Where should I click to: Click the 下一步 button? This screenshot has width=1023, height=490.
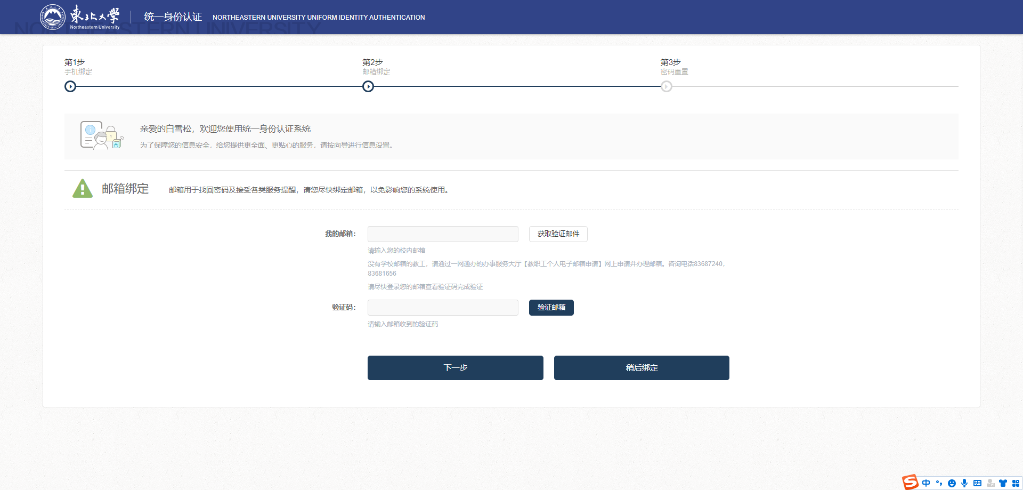click(455, 367)
